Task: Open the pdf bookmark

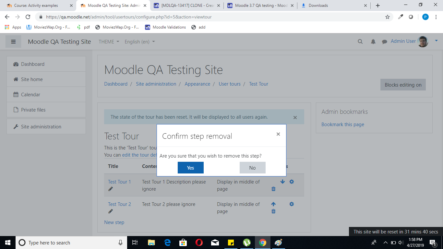Action: (83, 27)
